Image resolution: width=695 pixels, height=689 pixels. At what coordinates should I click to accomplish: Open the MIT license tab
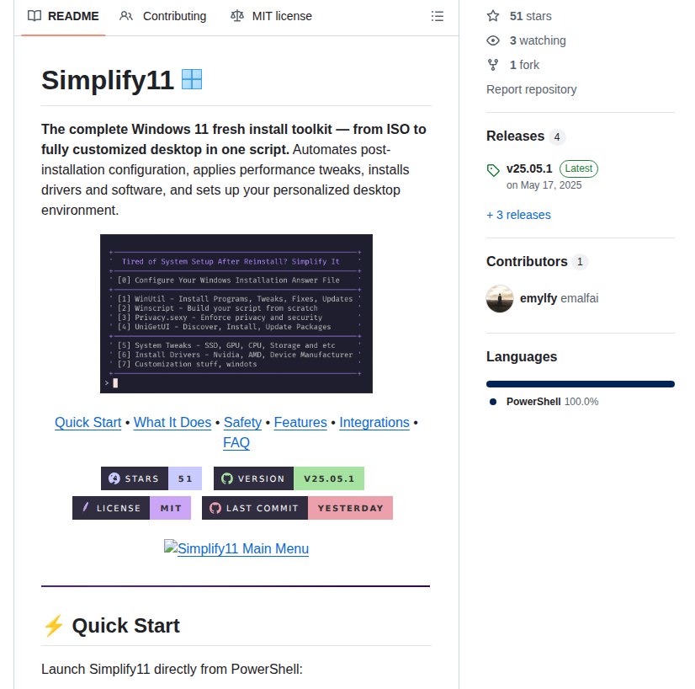[282, 15]
